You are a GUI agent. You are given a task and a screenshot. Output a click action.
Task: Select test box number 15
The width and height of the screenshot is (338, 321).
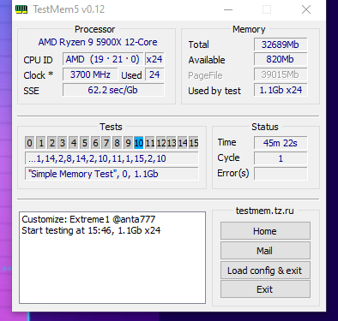(194, 143)
